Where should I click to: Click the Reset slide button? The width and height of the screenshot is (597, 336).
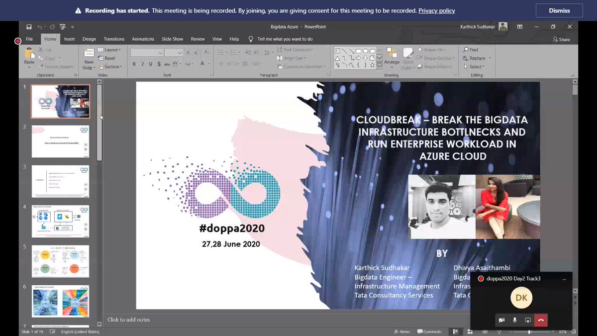click(107, 58)
